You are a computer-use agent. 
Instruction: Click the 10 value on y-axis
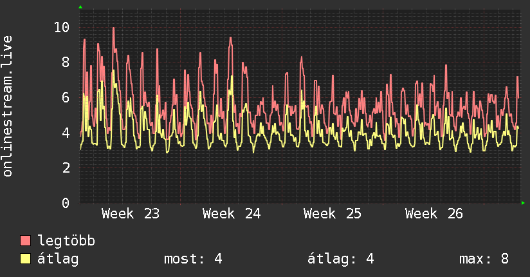(x=62, y=27)
